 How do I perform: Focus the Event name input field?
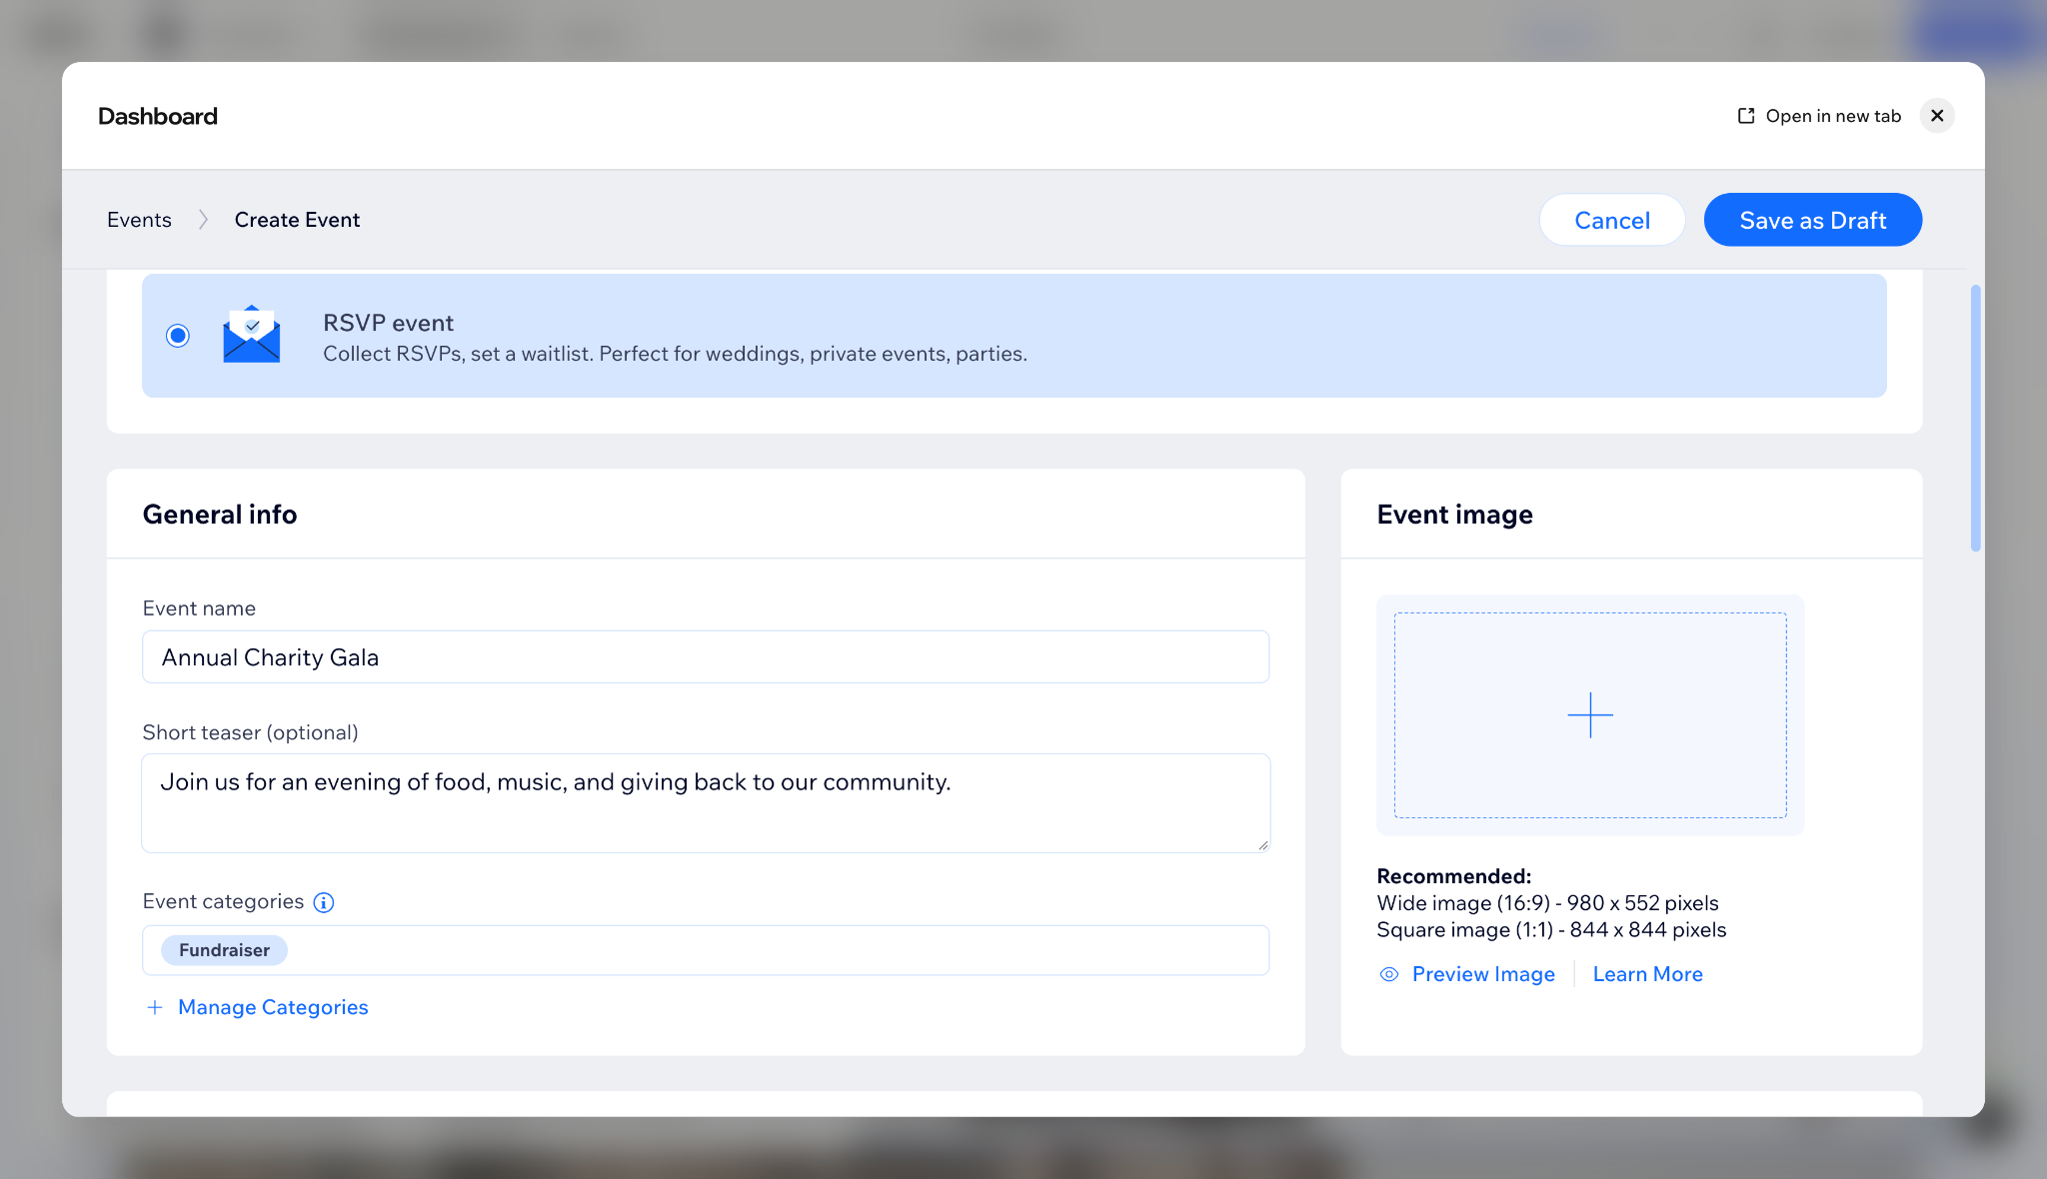click(706, 656)
